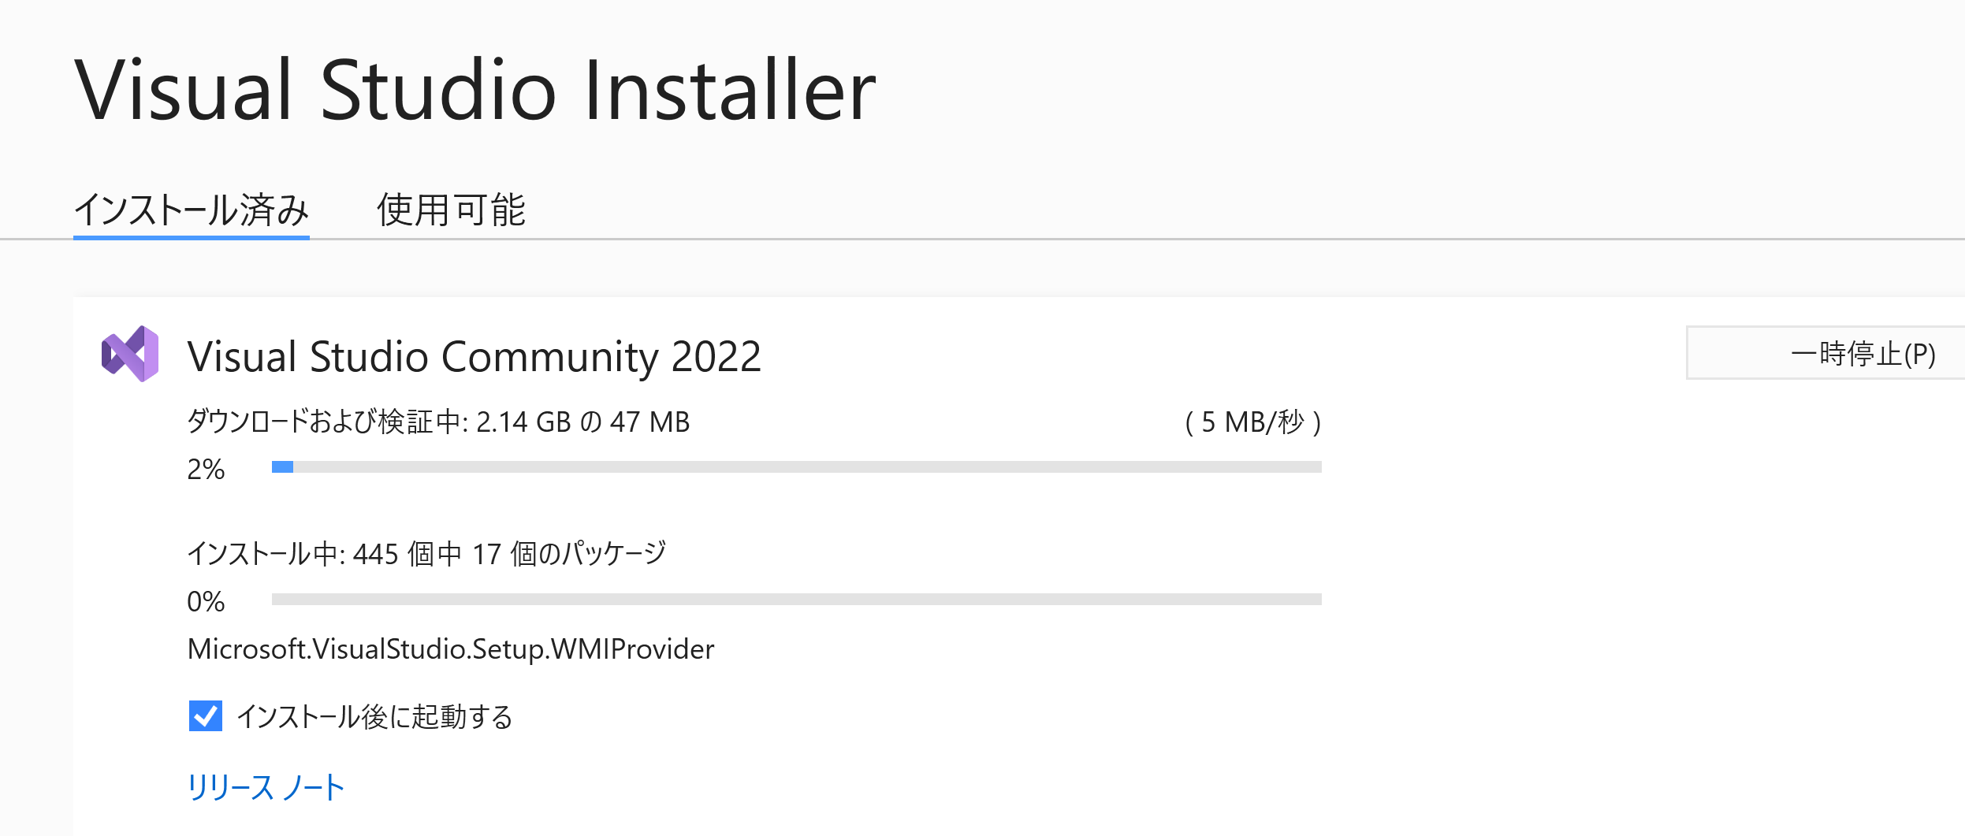The image size is (1965, 836).
Task: Click the Microsoft.VisualStudio.Setup.WMIProvider package name
Action: (x=451, y=649)
